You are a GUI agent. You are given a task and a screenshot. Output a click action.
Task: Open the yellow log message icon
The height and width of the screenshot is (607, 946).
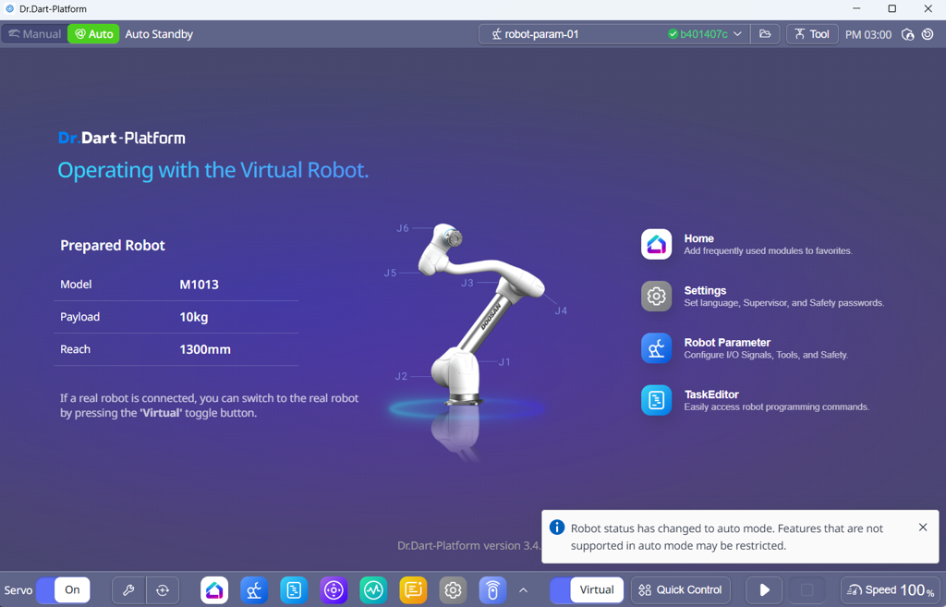(x=413, y=589)
